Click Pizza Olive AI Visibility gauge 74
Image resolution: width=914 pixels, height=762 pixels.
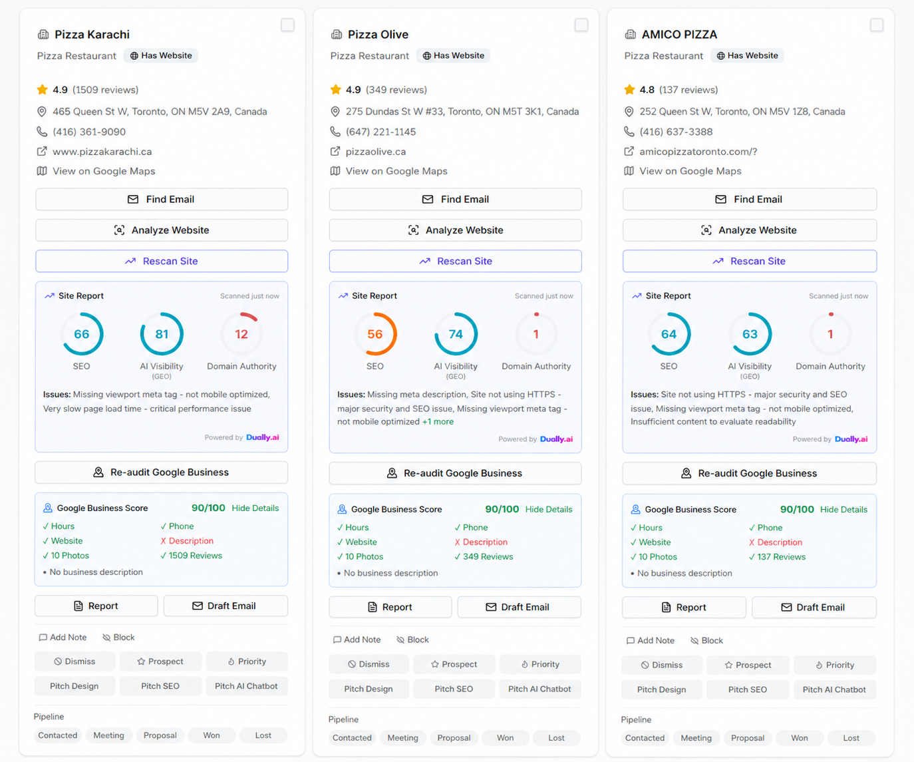point(456,334)
